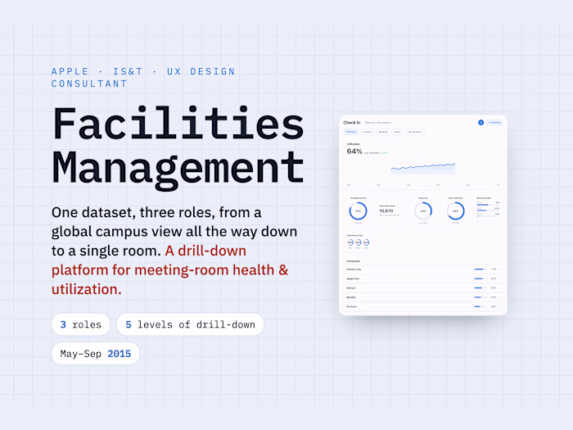This screenshot has height=430, width=573.
Task: Click the Favorites button in dashboard header
Action: pyautogui.click(x=494, y=123)
